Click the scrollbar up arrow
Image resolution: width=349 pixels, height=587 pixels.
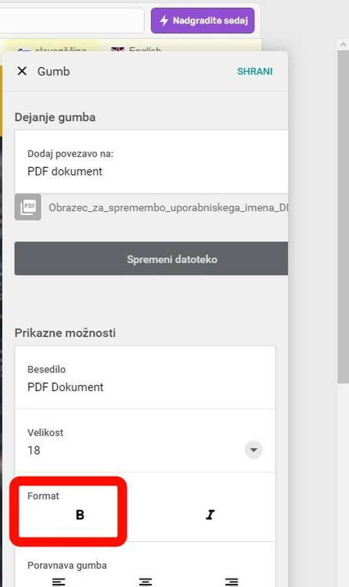[x=343, y=44]
